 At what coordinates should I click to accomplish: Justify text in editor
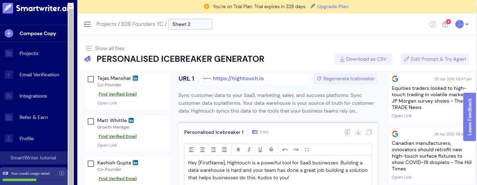(224, 149)
